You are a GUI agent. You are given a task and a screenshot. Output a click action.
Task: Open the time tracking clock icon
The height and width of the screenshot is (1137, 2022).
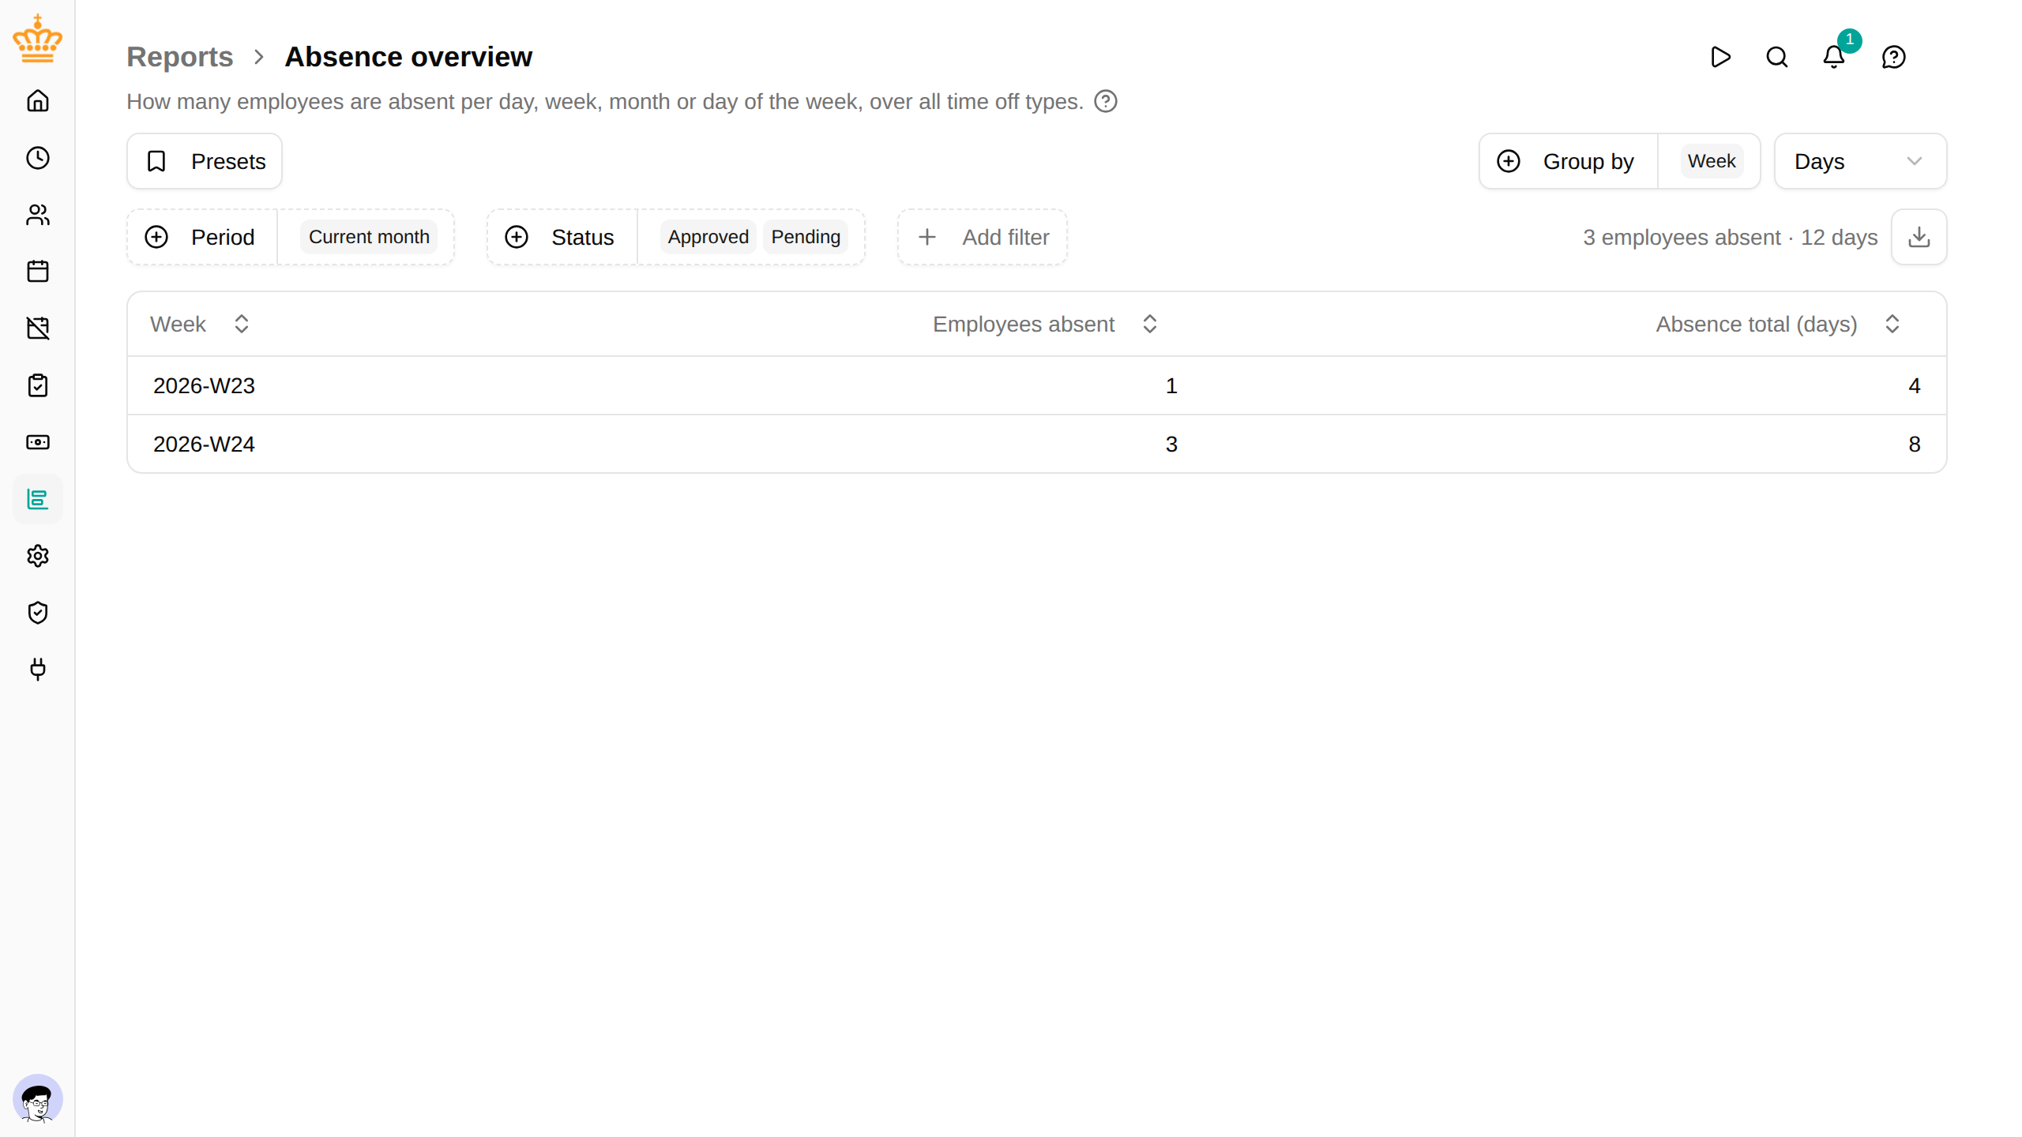(37, 158)
